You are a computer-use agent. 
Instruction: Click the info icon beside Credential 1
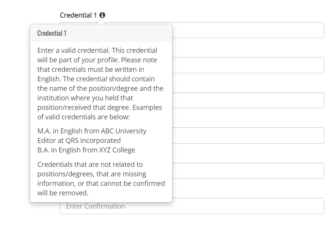pyautogui.click(x=102, y=15)
